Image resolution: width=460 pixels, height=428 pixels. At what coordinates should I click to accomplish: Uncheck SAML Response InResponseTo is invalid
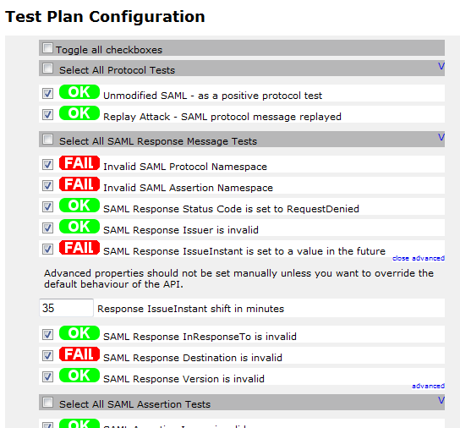tap(47, 334)
